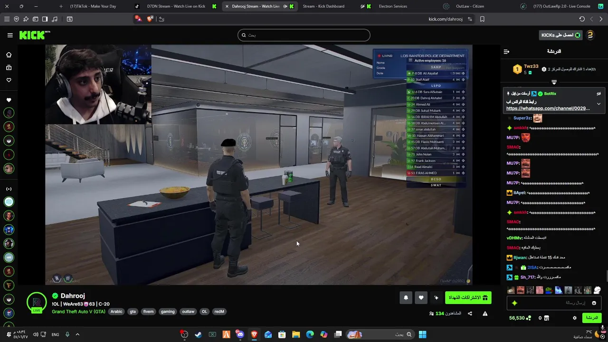
Task: Select the fivem tag
Action: [149, 312]
